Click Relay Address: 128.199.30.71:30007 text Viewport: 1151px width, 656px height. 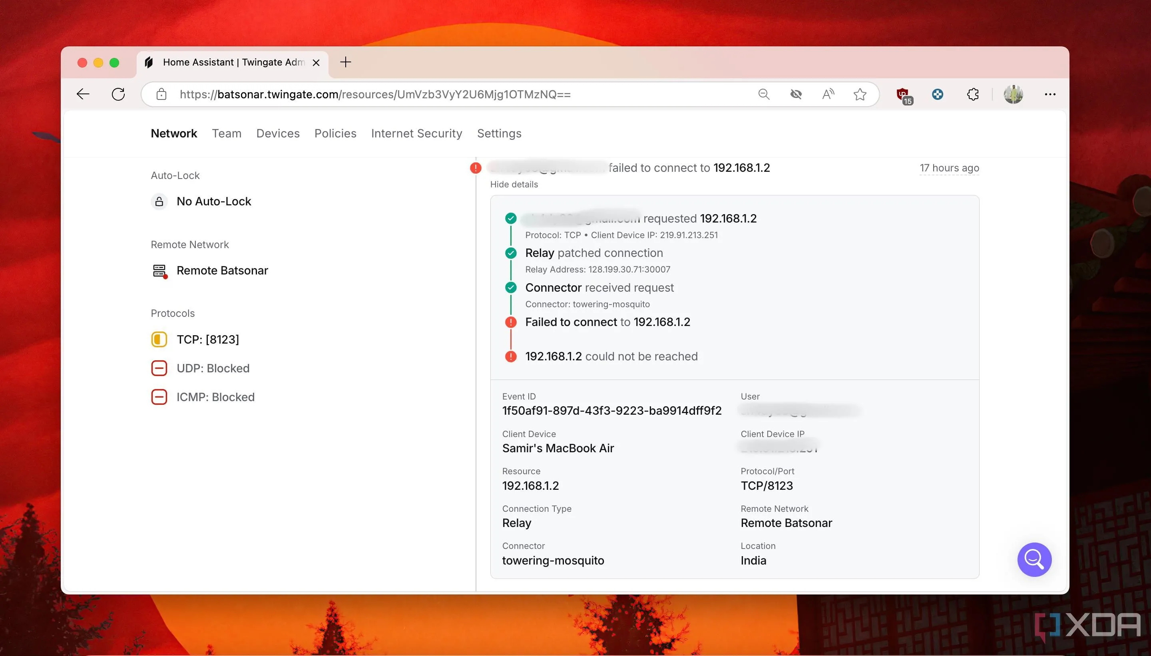(597, 269)
